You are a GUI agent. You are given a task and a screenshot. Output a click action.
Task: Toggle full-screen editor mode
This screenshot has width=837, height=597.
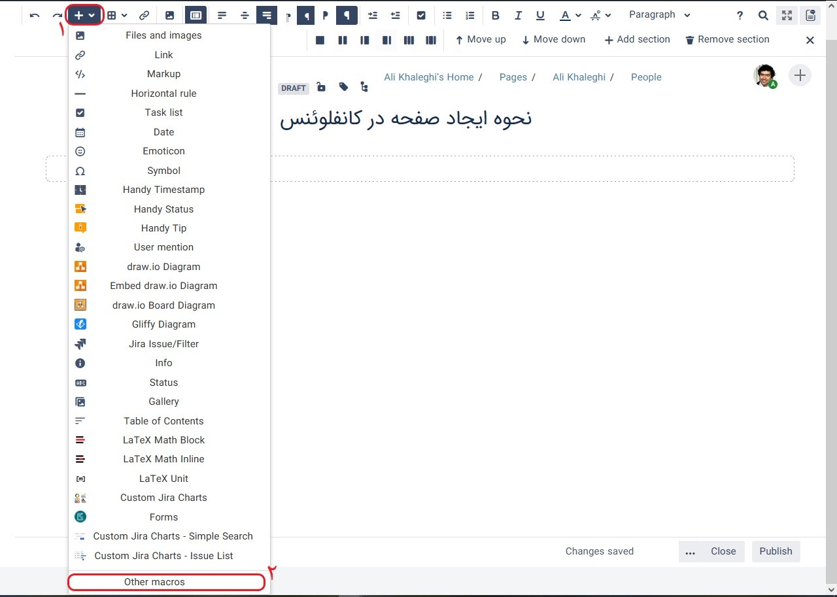(787, 15)
